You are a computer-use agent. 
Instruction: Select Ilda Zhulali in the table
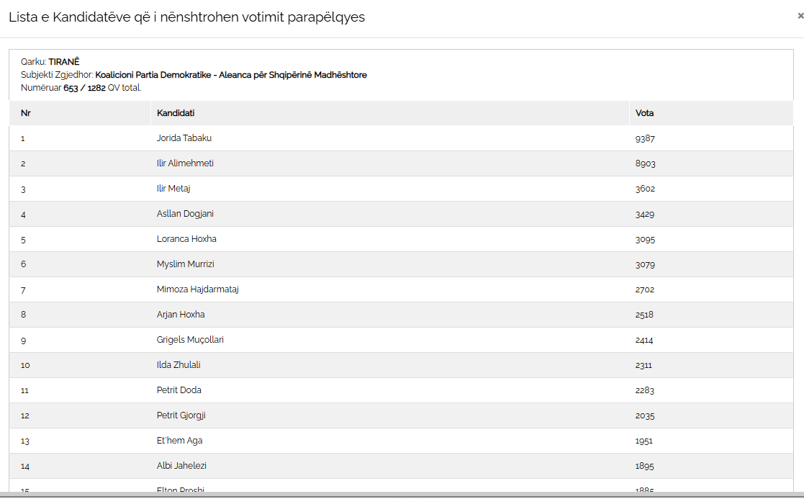(179, 365)
